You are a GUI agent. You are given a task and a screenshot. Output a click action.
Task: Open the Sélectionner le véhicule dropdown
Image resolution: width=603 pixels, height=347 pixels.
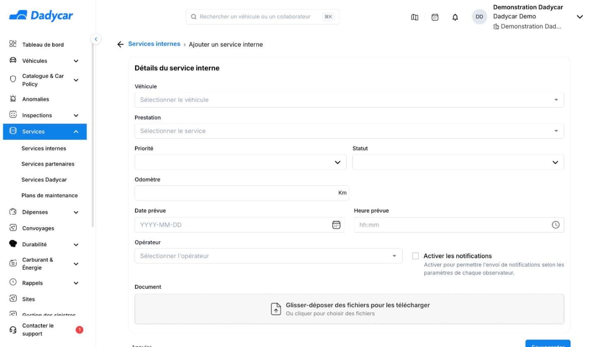[x=349, y=100]
